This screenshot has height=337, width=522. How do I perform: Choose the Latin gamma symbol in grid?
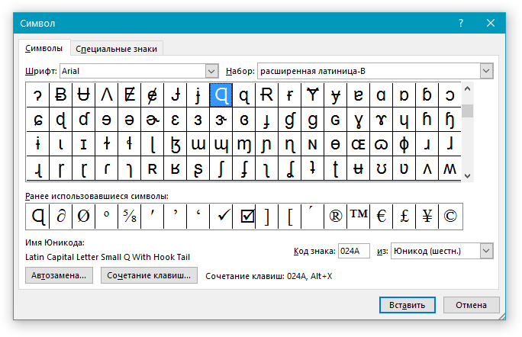click(x=358, y=120)
